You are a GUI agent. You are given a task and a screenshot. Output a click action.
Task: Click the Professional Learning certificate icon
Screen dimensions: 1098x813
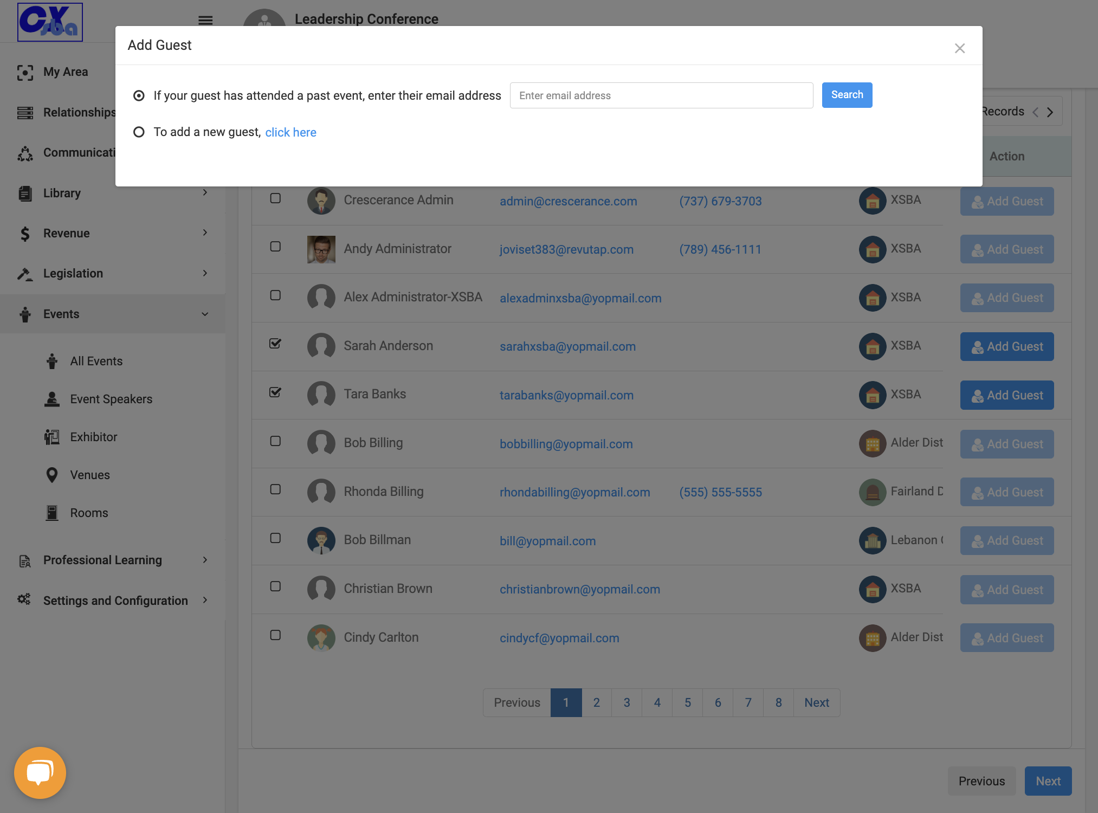tap(25, 561)
